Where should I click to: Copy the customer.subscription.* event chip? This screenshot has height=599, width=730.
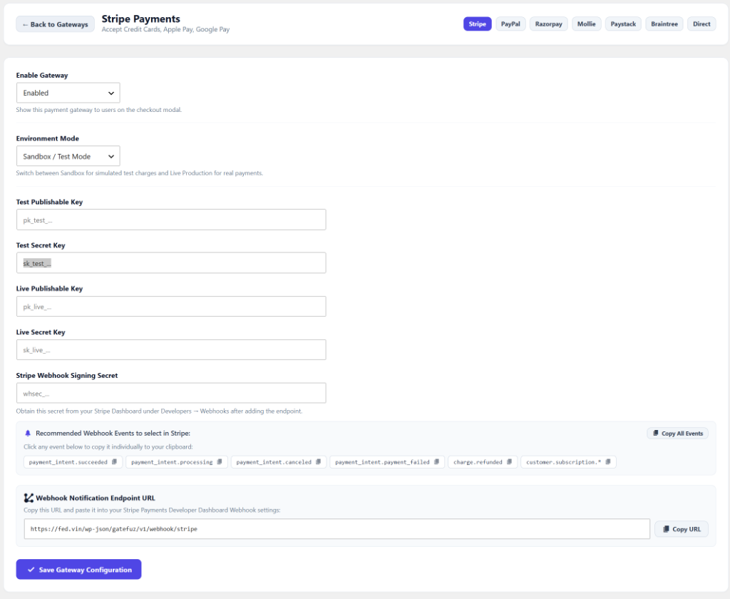[568, 462]
